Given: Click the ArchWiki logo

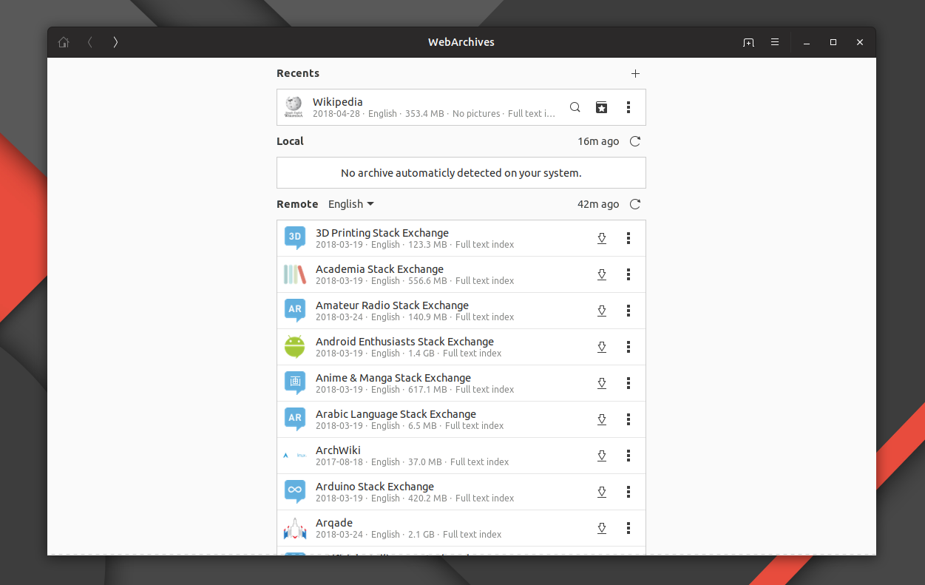Looking at the screenshot, I should coord(295,456).
